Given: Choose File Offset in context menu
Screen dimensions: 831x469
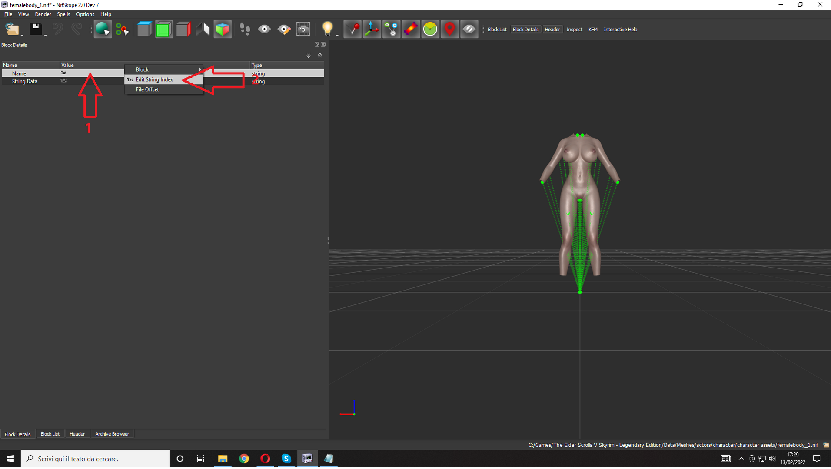Looking at the screenshot, I should coord(164,89).
